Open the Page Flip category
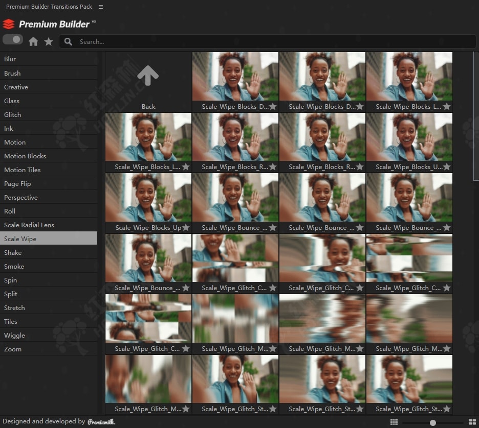Viewport: 479px width, 428px height. (17, 184)
